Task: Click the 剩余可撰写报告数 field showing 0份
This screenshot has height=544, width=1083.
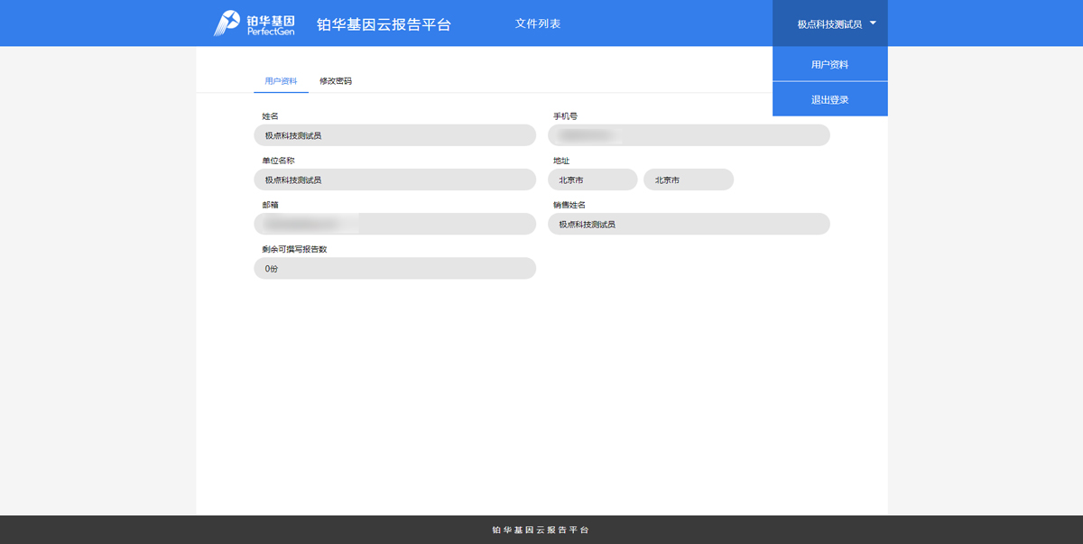Action: (x=394, y=268)
